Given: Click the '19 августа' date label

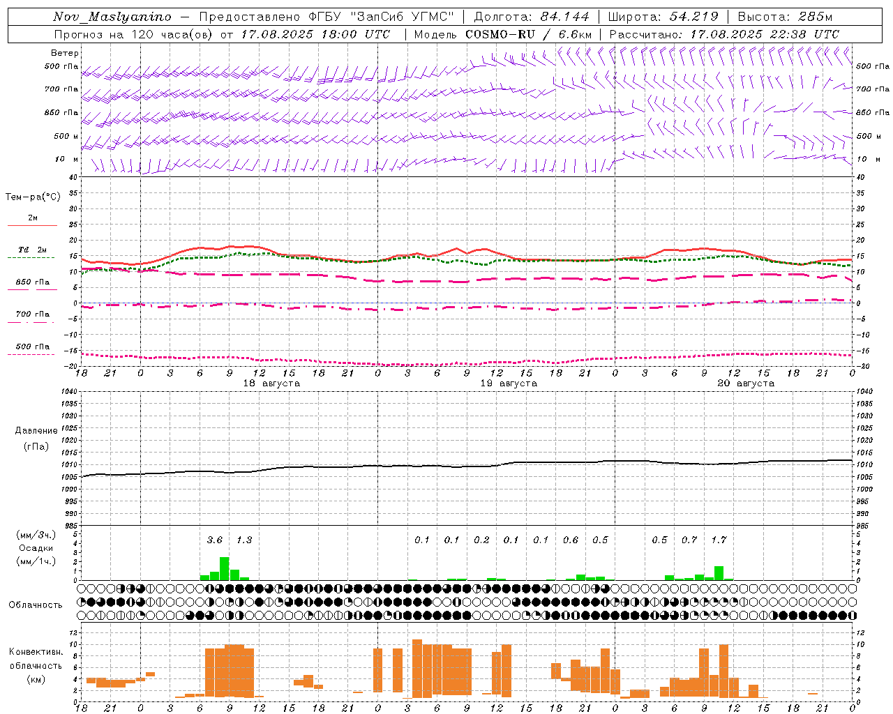Looking at the screenshot, I should point(509,383).
